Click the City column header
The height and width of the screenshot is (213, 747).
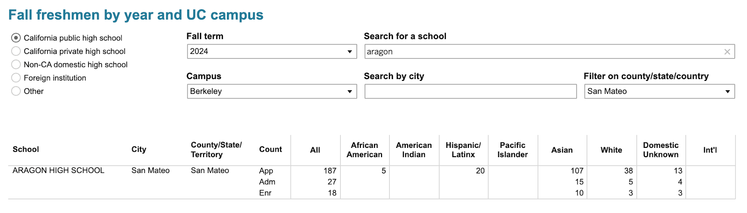tap(139, 149)
